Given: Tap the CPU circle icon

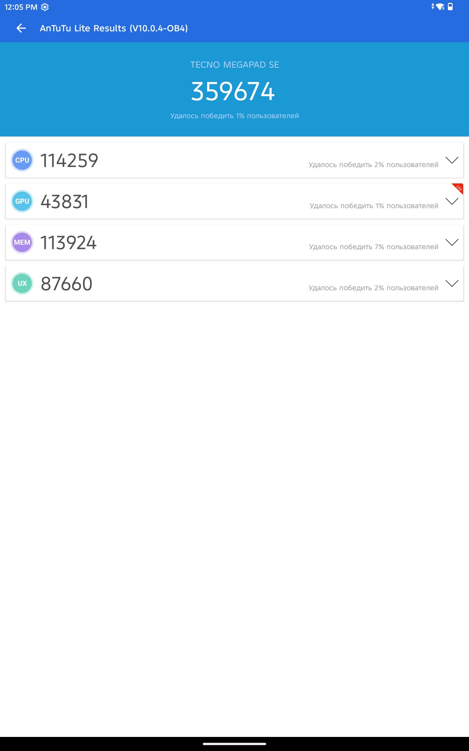Looking at the screenshot, I should point(22,160).
